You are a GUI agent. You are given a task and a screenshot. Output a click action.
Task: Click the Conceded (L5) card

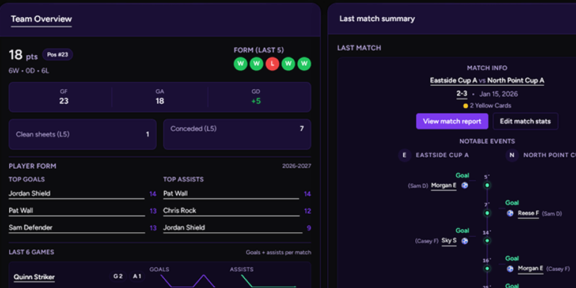tap(237, 134)
